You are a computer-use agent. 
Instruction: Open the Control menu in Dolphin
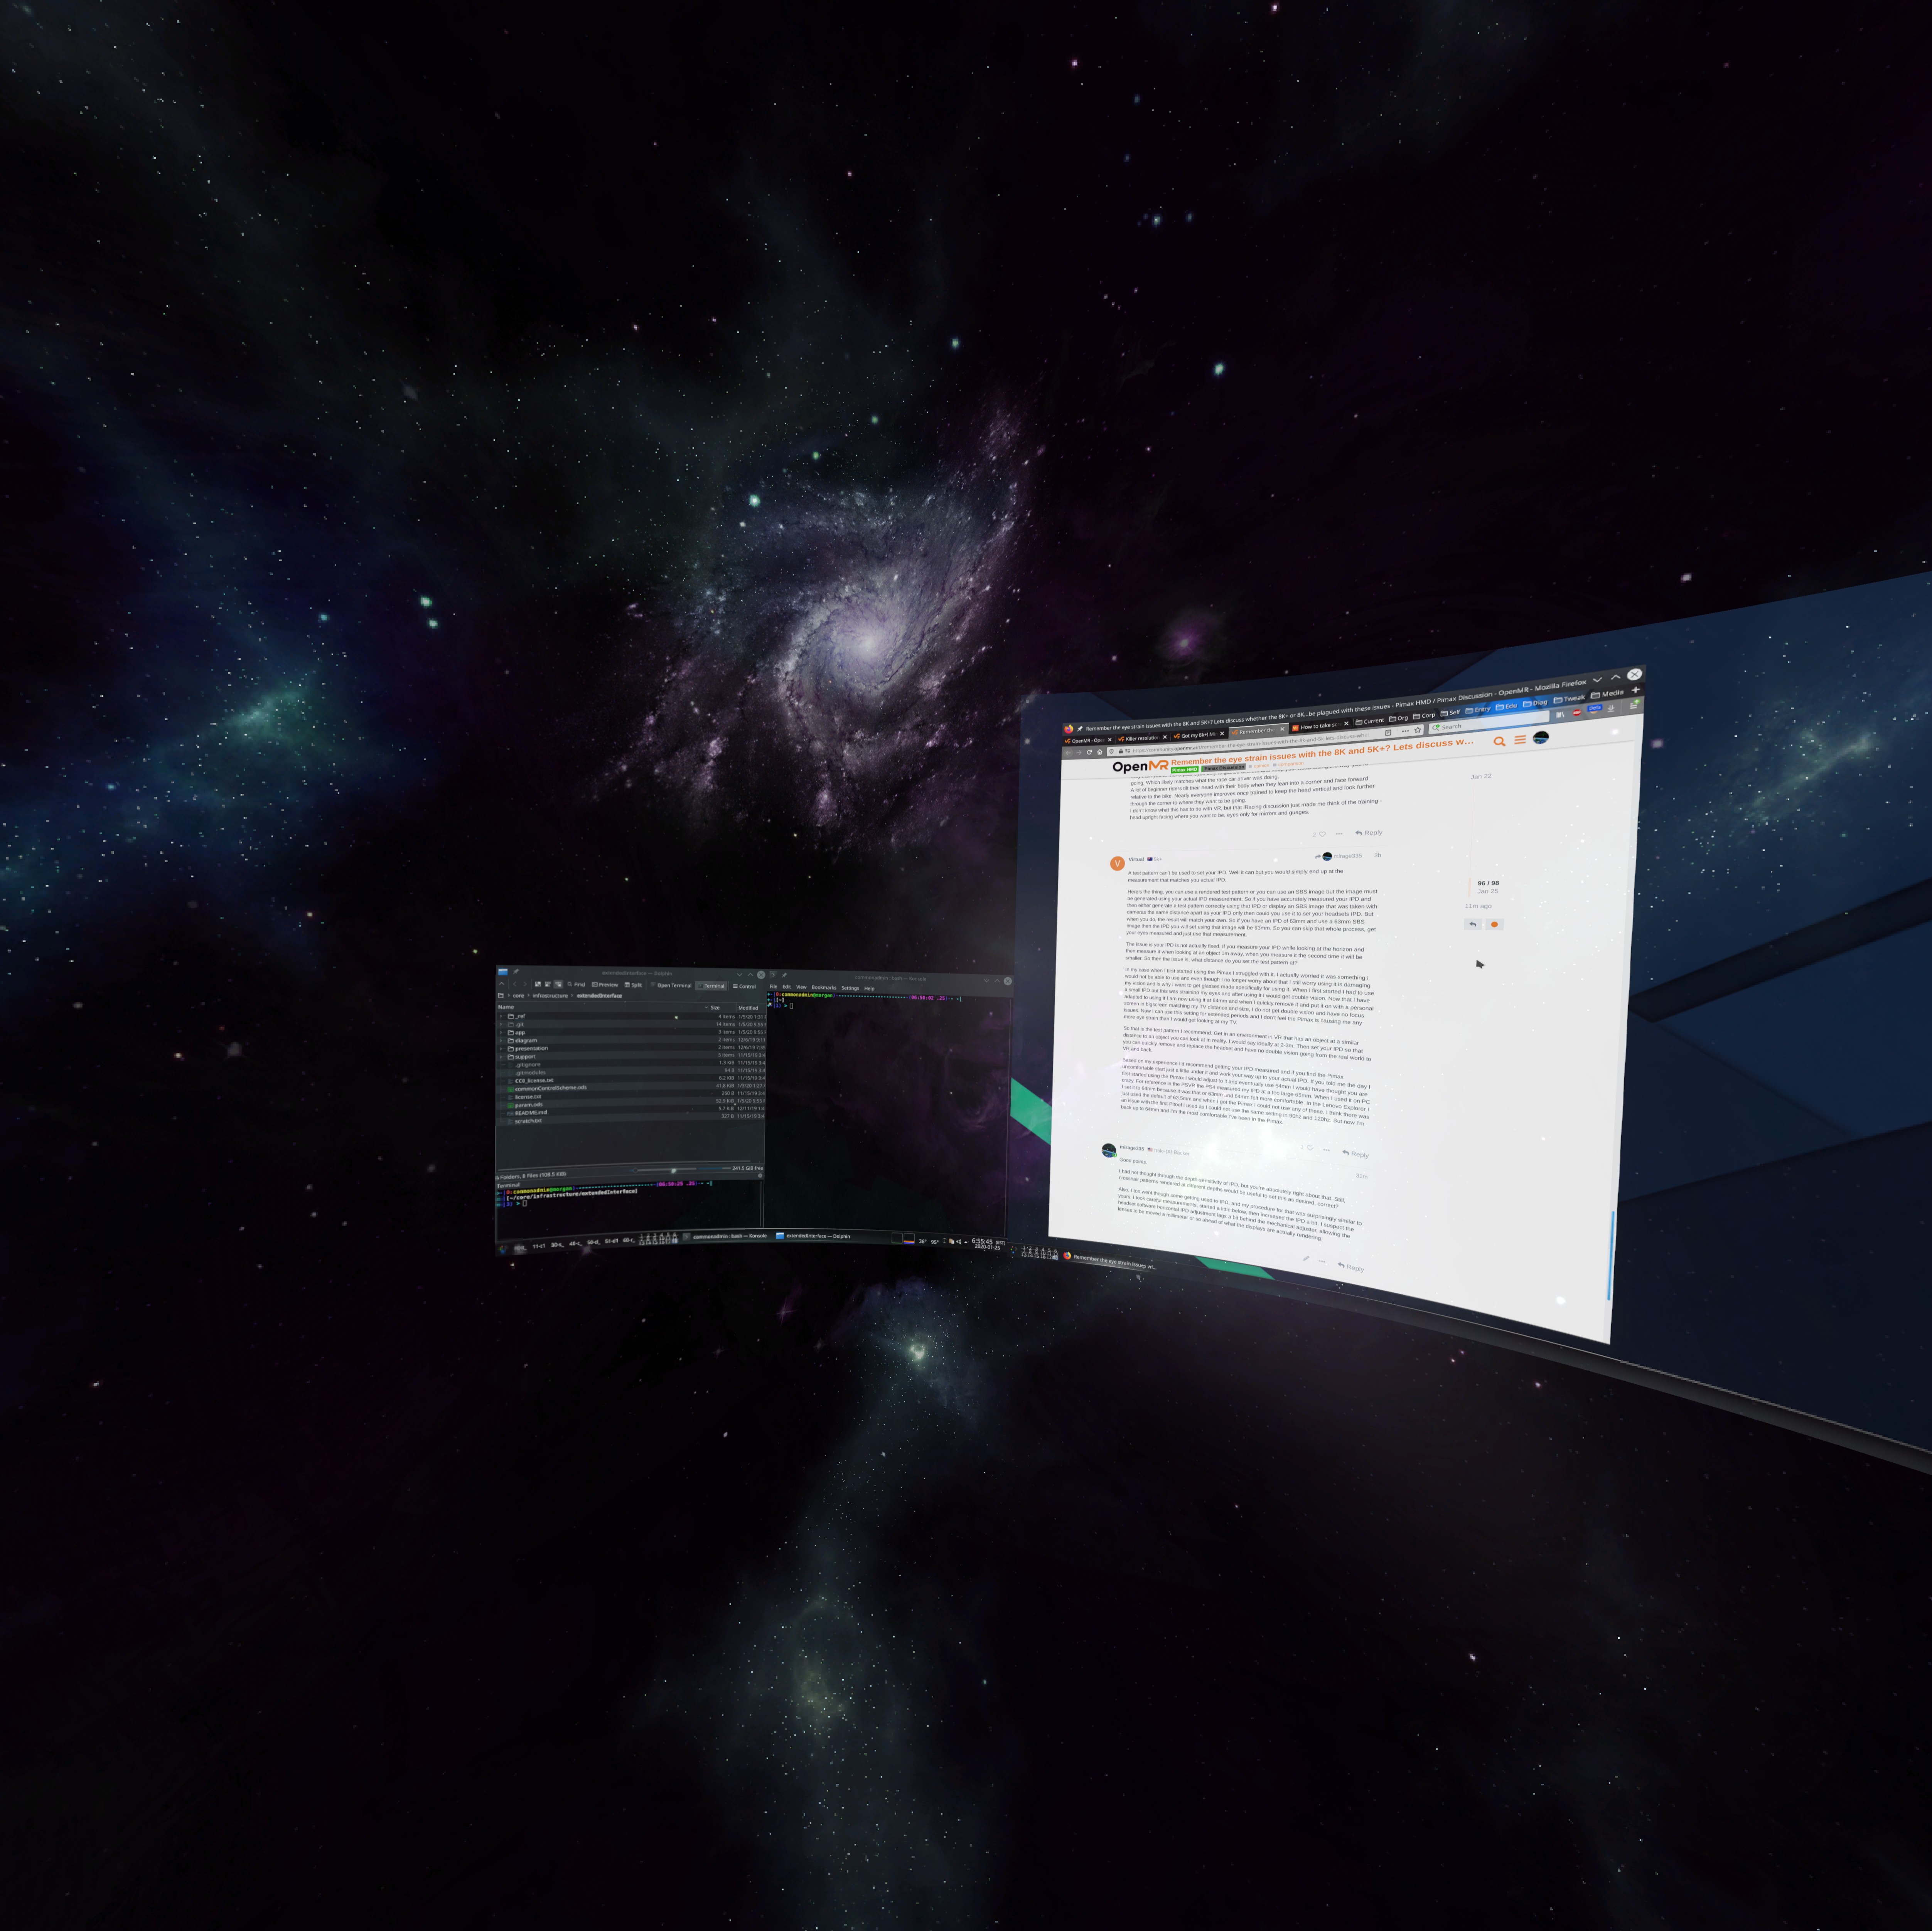[x=745, y=987]
